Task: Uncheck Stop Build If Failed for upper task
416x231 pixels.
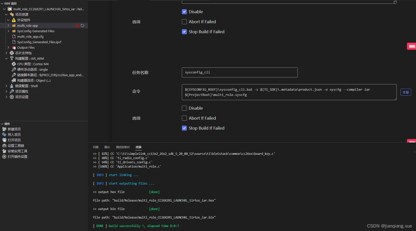Action: pos(184,32)
